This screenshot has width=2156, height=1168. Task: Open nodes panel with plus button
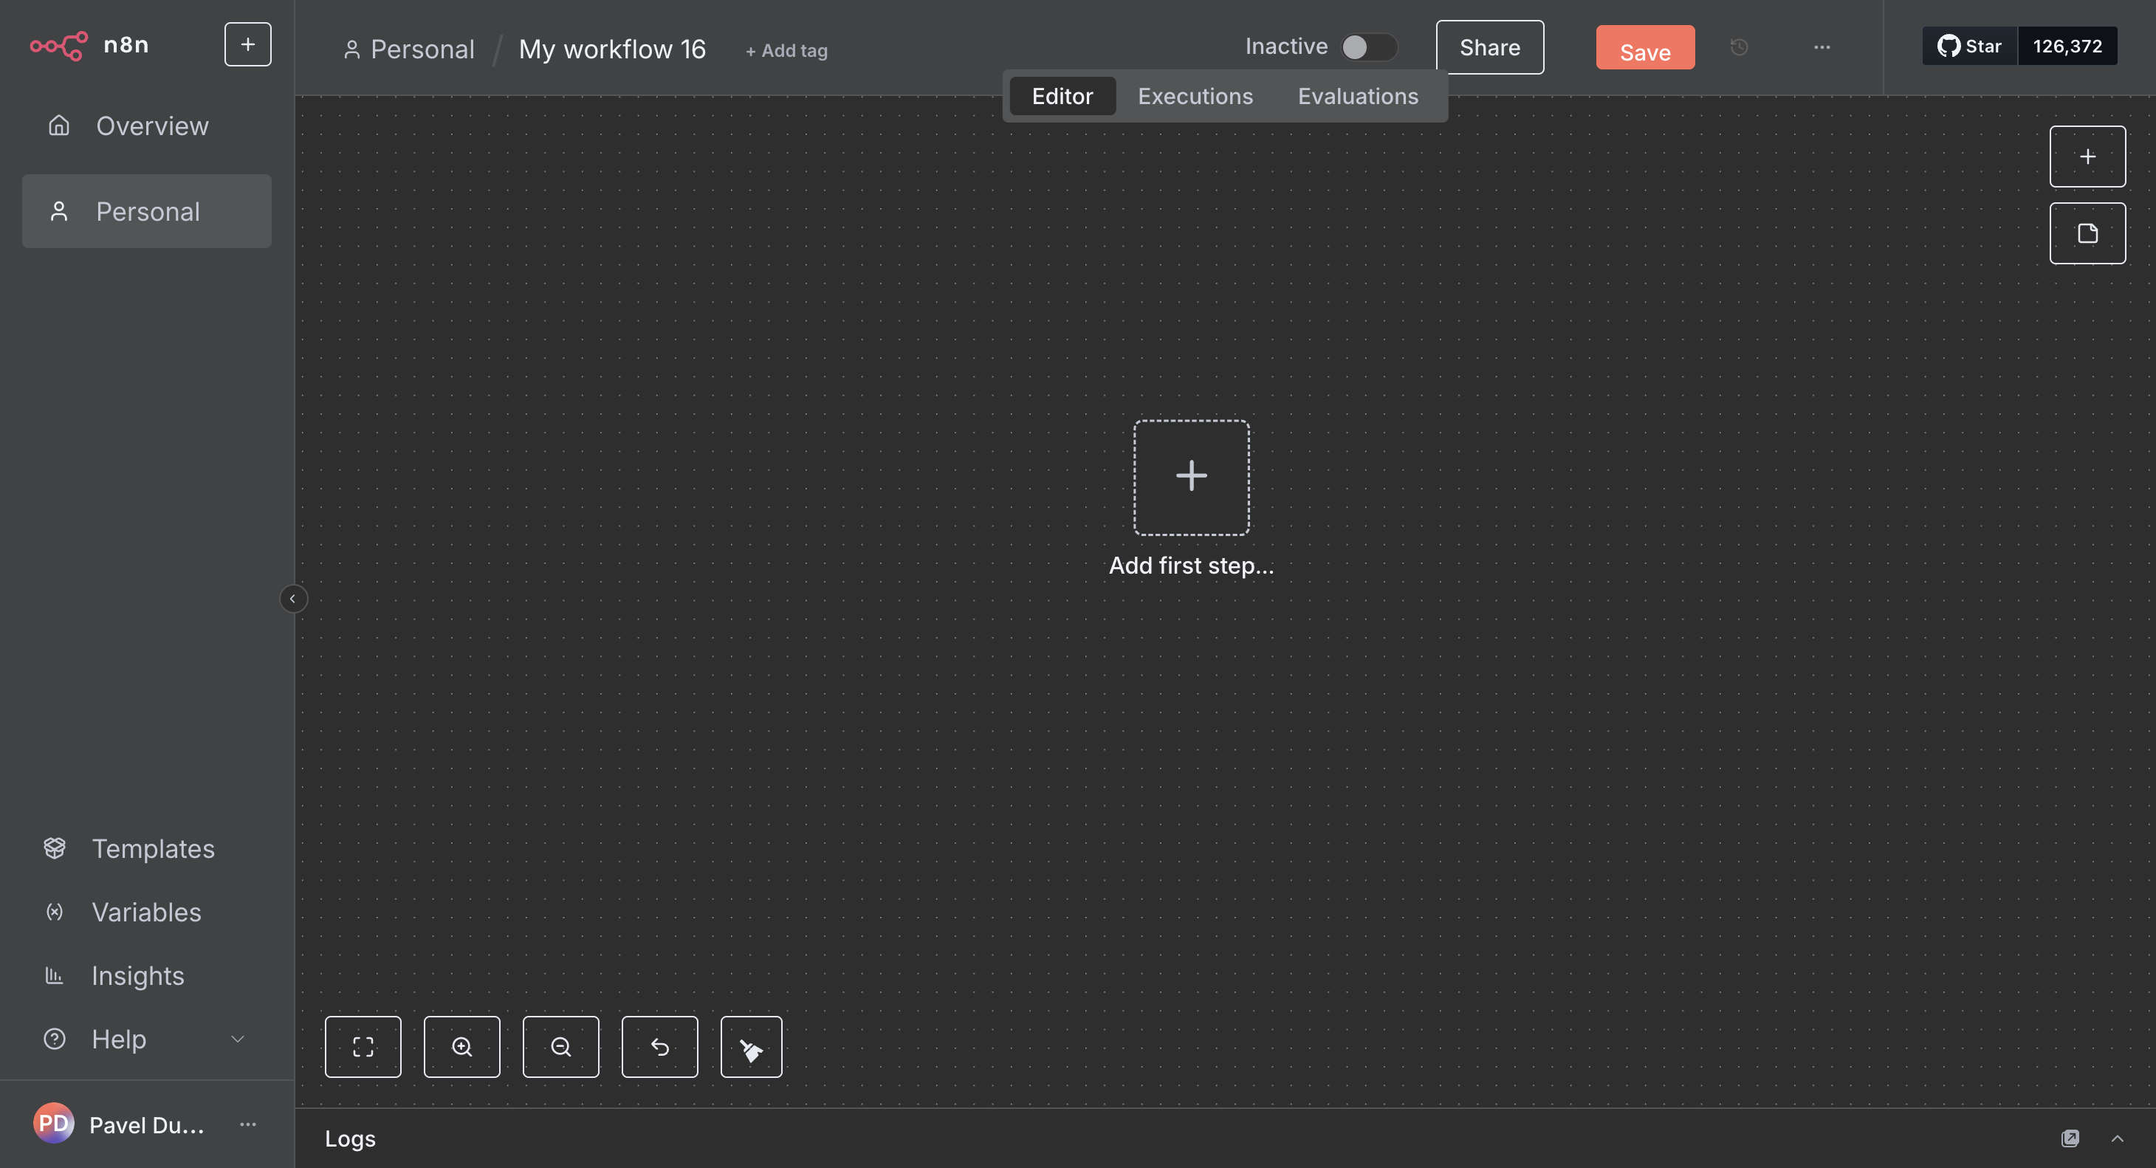click(x=2087, y=157)
